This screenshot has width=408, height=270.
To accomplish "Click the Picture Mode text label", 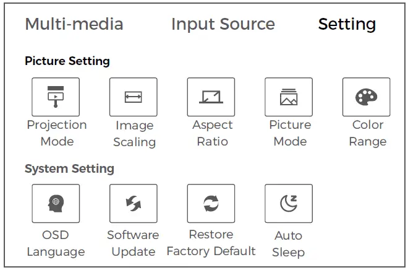I will point(290,133).
